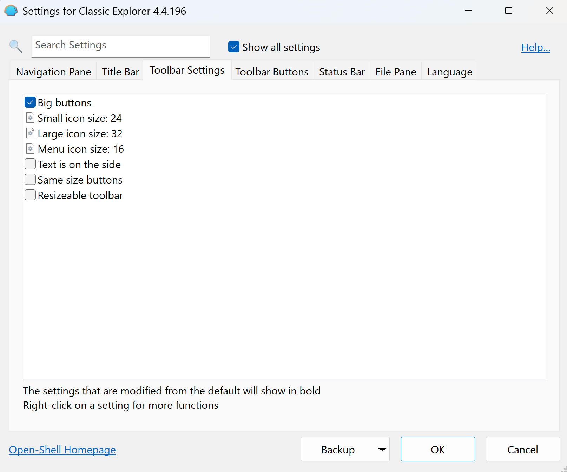Click the Cancel button
The height and width of the screenshot is (472, 567).
[x=522, y=449]
